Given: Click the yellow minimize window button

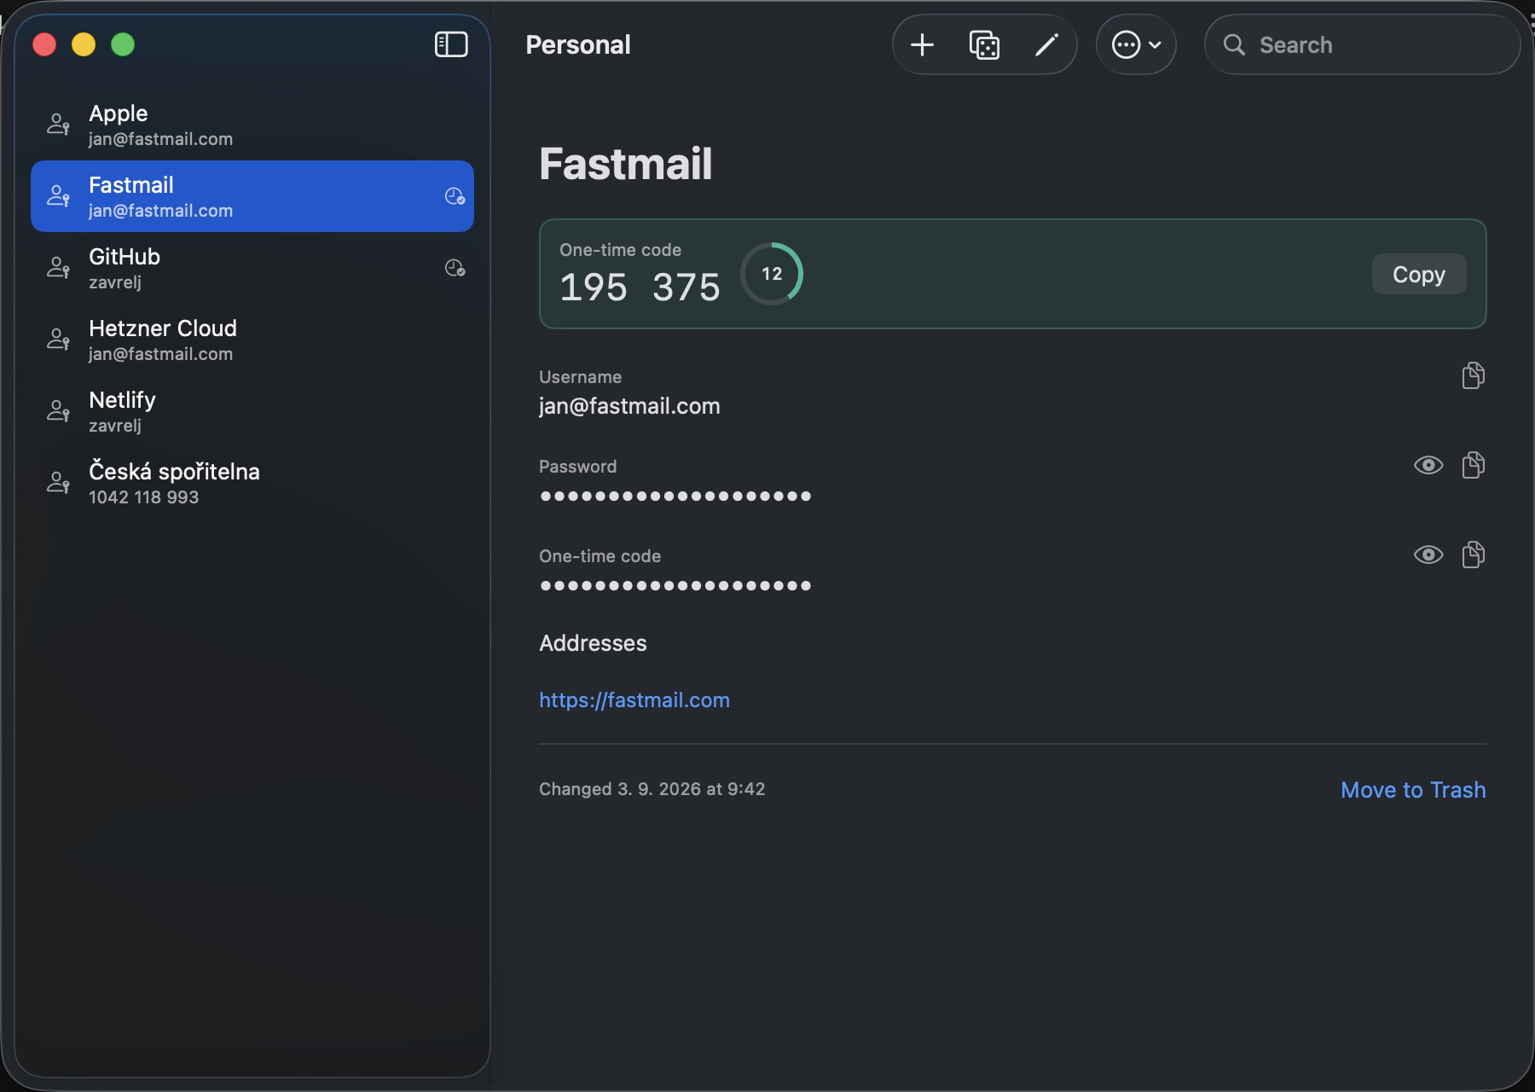Looking at the screenshot, I should pos(84,44).
